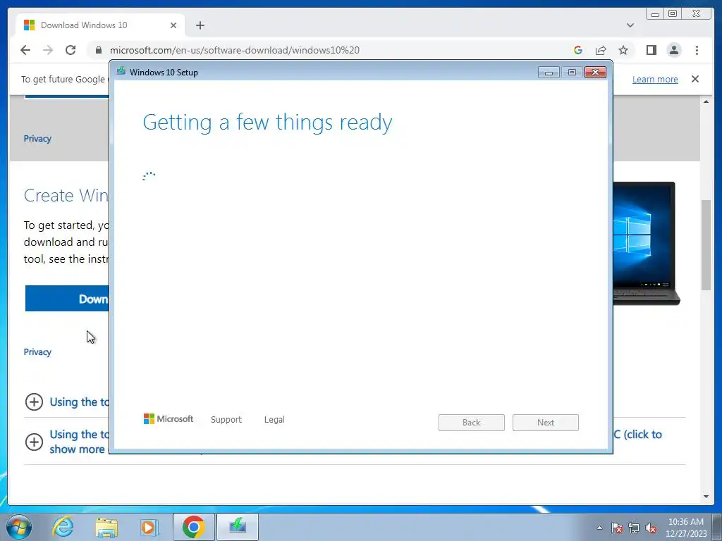Open network status tray icon

click(x=634, y=528)
